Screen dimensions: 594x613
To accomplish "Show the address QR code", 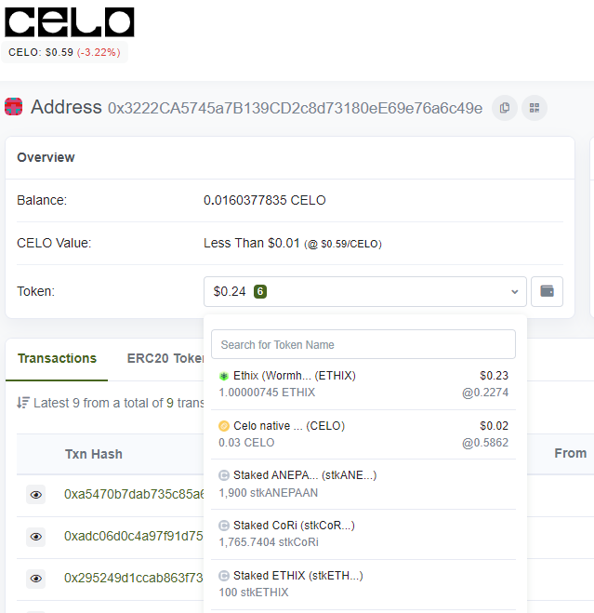I will tap(535, 108).
